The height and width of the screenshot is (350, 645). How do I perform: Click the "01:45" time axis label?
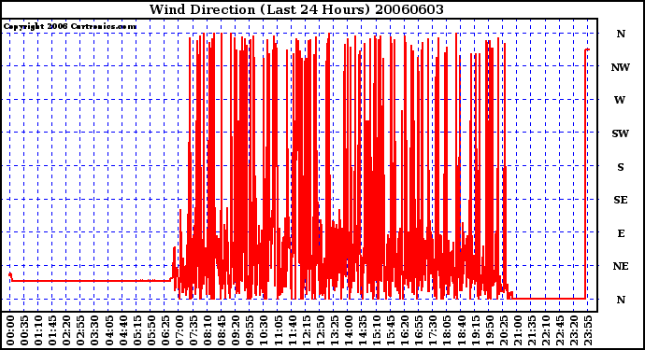pyautogui.click(x=52, y=330)
